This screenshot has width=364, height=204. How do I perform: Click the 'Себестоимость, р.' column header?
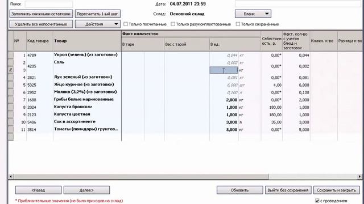[x=271, y=41]
